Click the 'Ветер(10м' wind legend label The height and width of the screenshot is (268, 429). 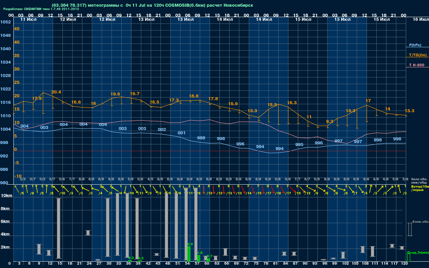pos(420,186)
